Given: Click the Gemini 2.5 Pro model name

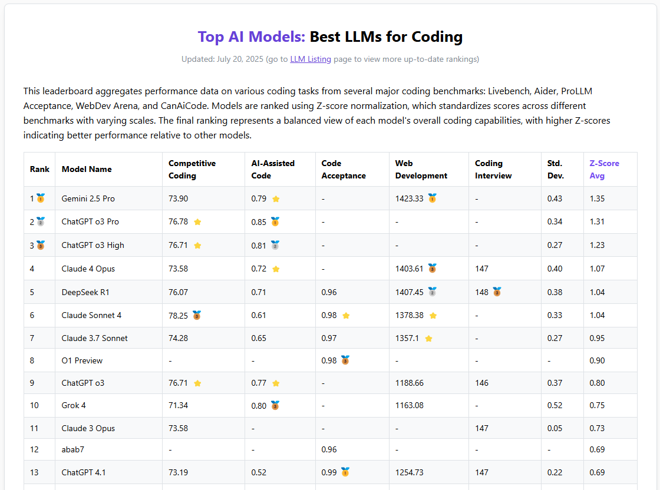Looking at the screenshot, I should [x=88, y=198].
